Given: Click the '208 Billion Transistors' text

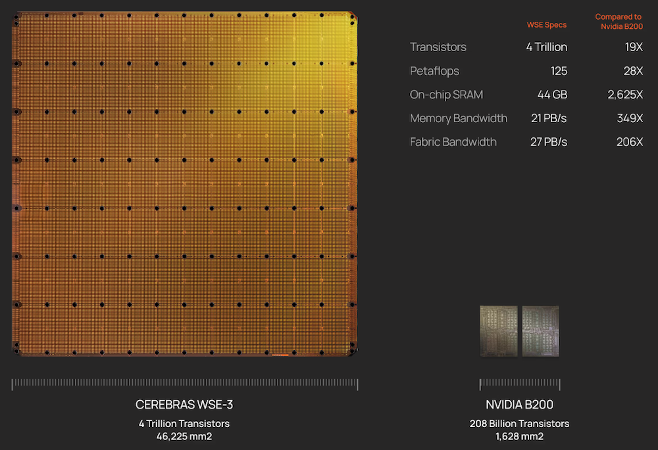Looking at the screenshot, I should (520, 424).
